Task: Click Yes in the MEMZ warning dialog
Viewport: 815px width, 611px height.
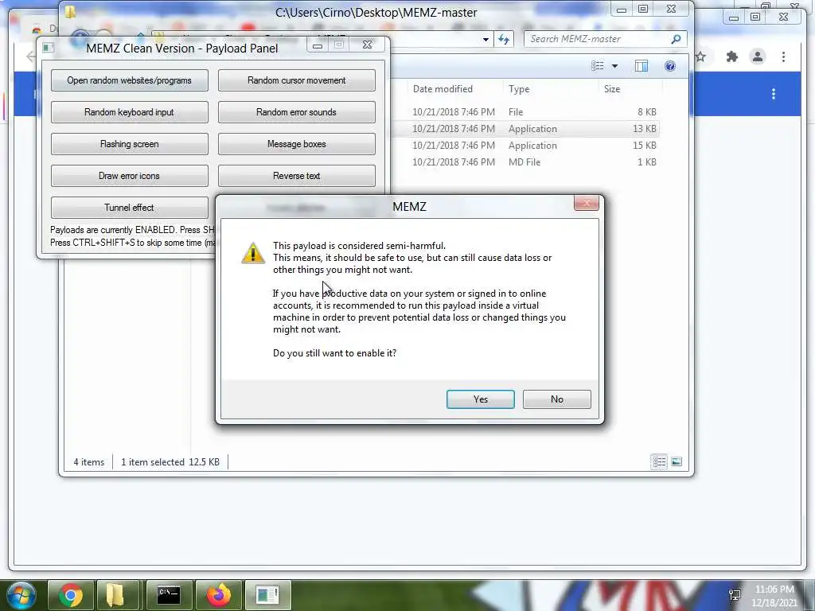Action: (480, 399)
